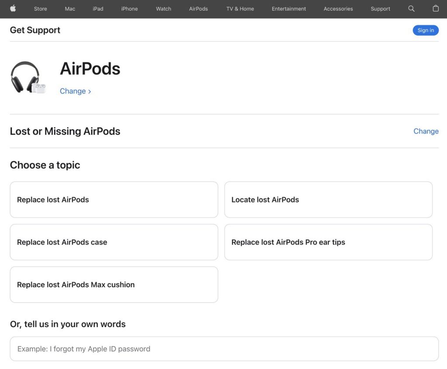Select Replace lost AirPods topic
This screenshot has height=369, width=447.
coord(114,200)
